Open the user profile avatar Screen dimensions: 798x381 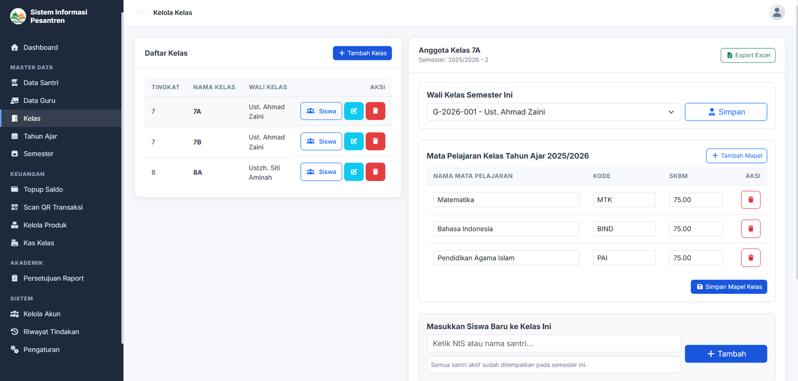coord(777,12)
